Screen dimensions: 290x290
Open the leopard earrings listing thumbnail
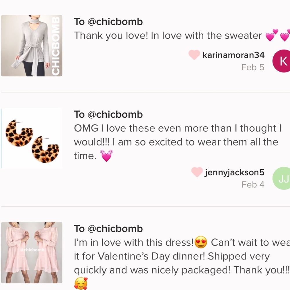pos(32,139)
